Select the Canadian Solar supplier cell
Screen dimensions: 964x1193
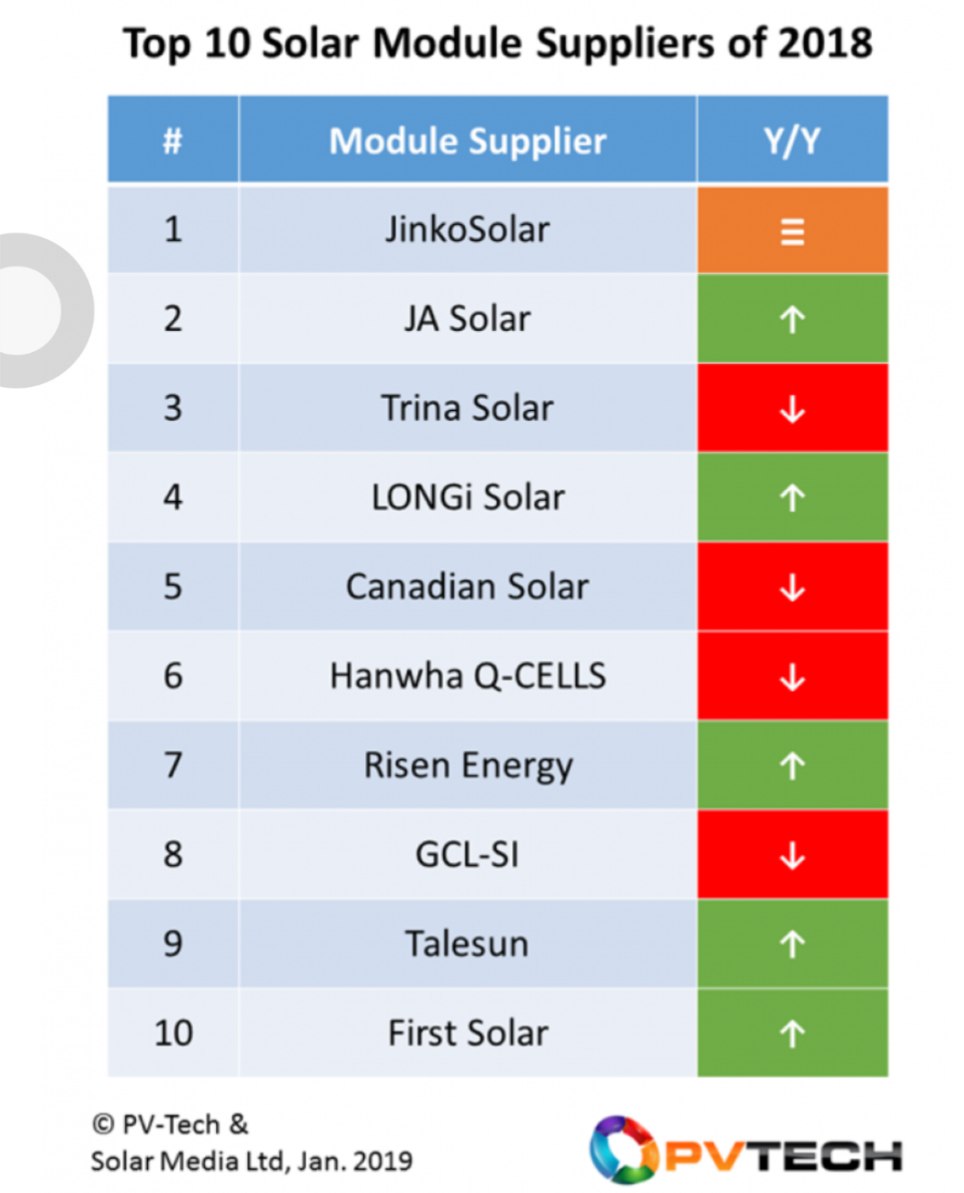click(467, 586)
